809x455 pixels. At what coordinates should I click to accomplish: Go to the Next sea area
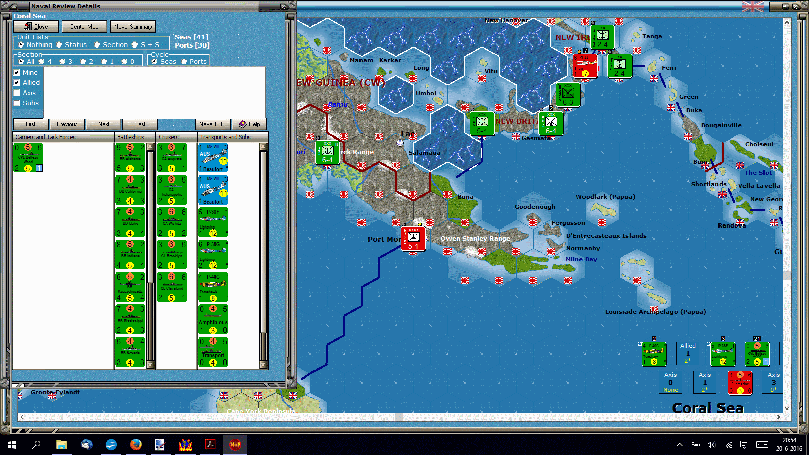(104, 124)
